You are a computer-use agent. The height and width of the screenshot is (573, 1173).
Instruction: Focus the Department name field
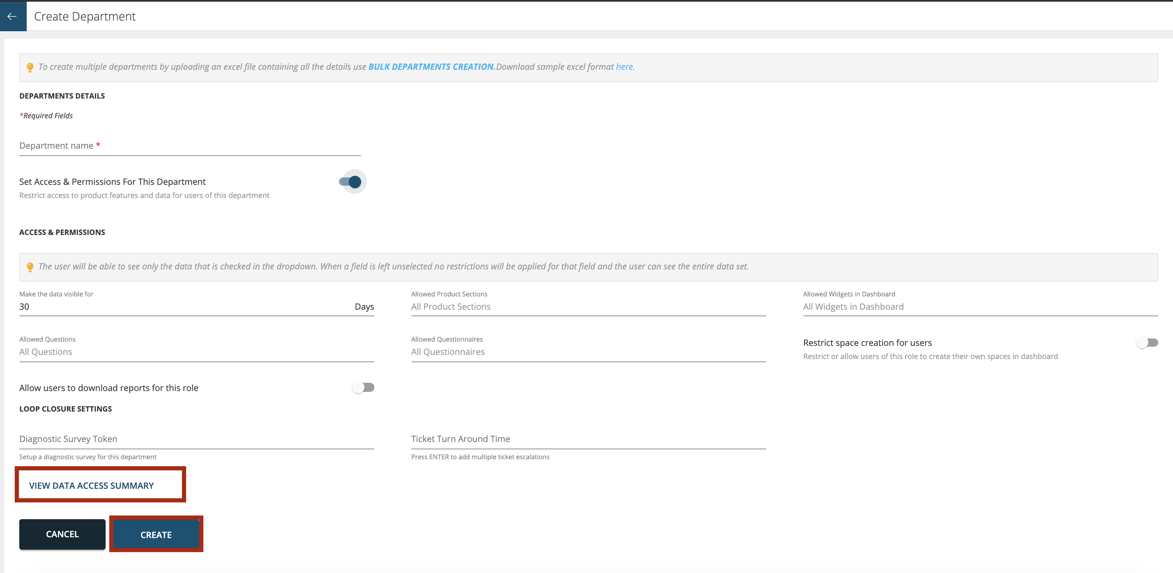(x=190, y=146)
